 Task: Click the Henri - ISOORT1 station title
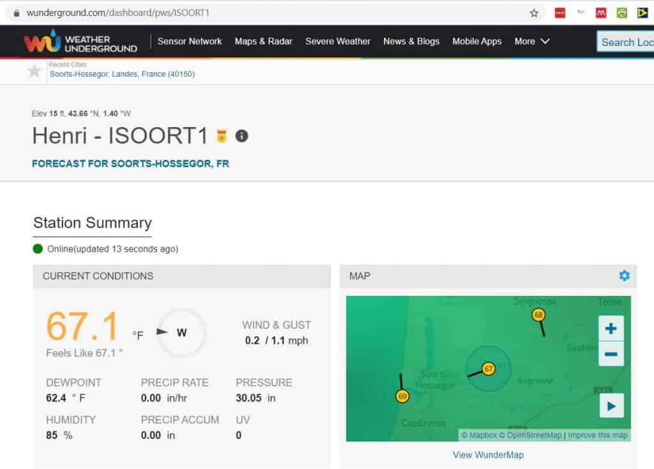[x=120, y=136]
